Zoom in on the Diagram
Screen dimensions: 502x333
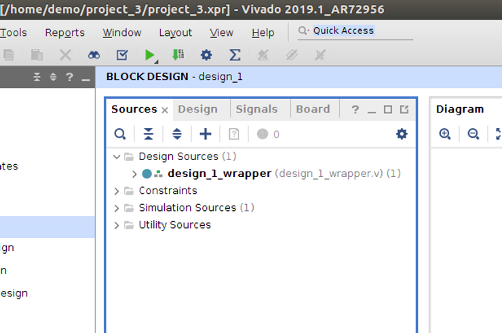point(445,134)
